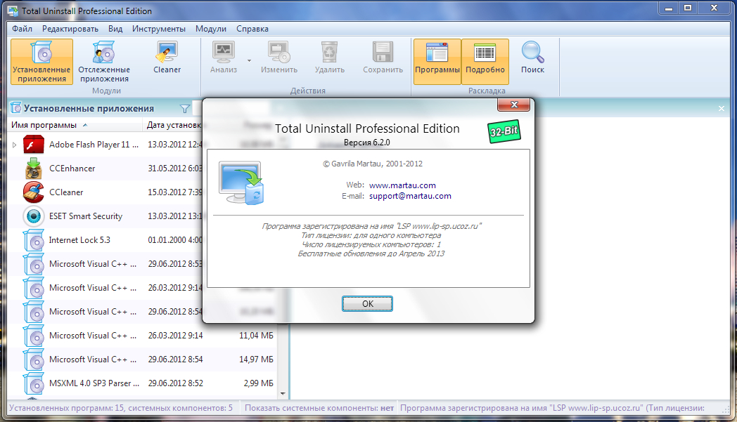Click the size value '11,04 МБ'

(x=256, y=336)
